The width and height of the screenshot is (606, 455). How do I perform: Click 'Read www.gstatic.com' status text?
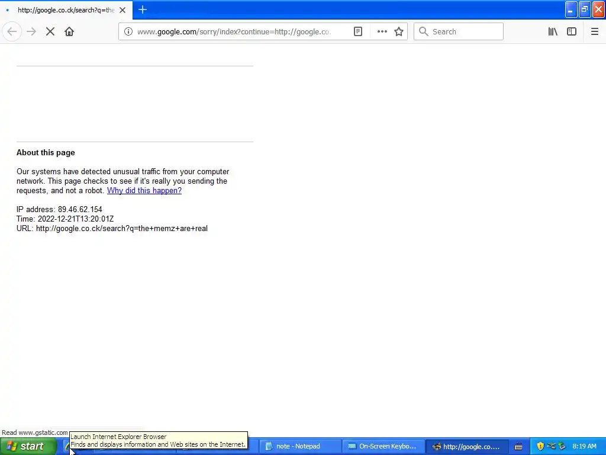[x=35, y=432]
